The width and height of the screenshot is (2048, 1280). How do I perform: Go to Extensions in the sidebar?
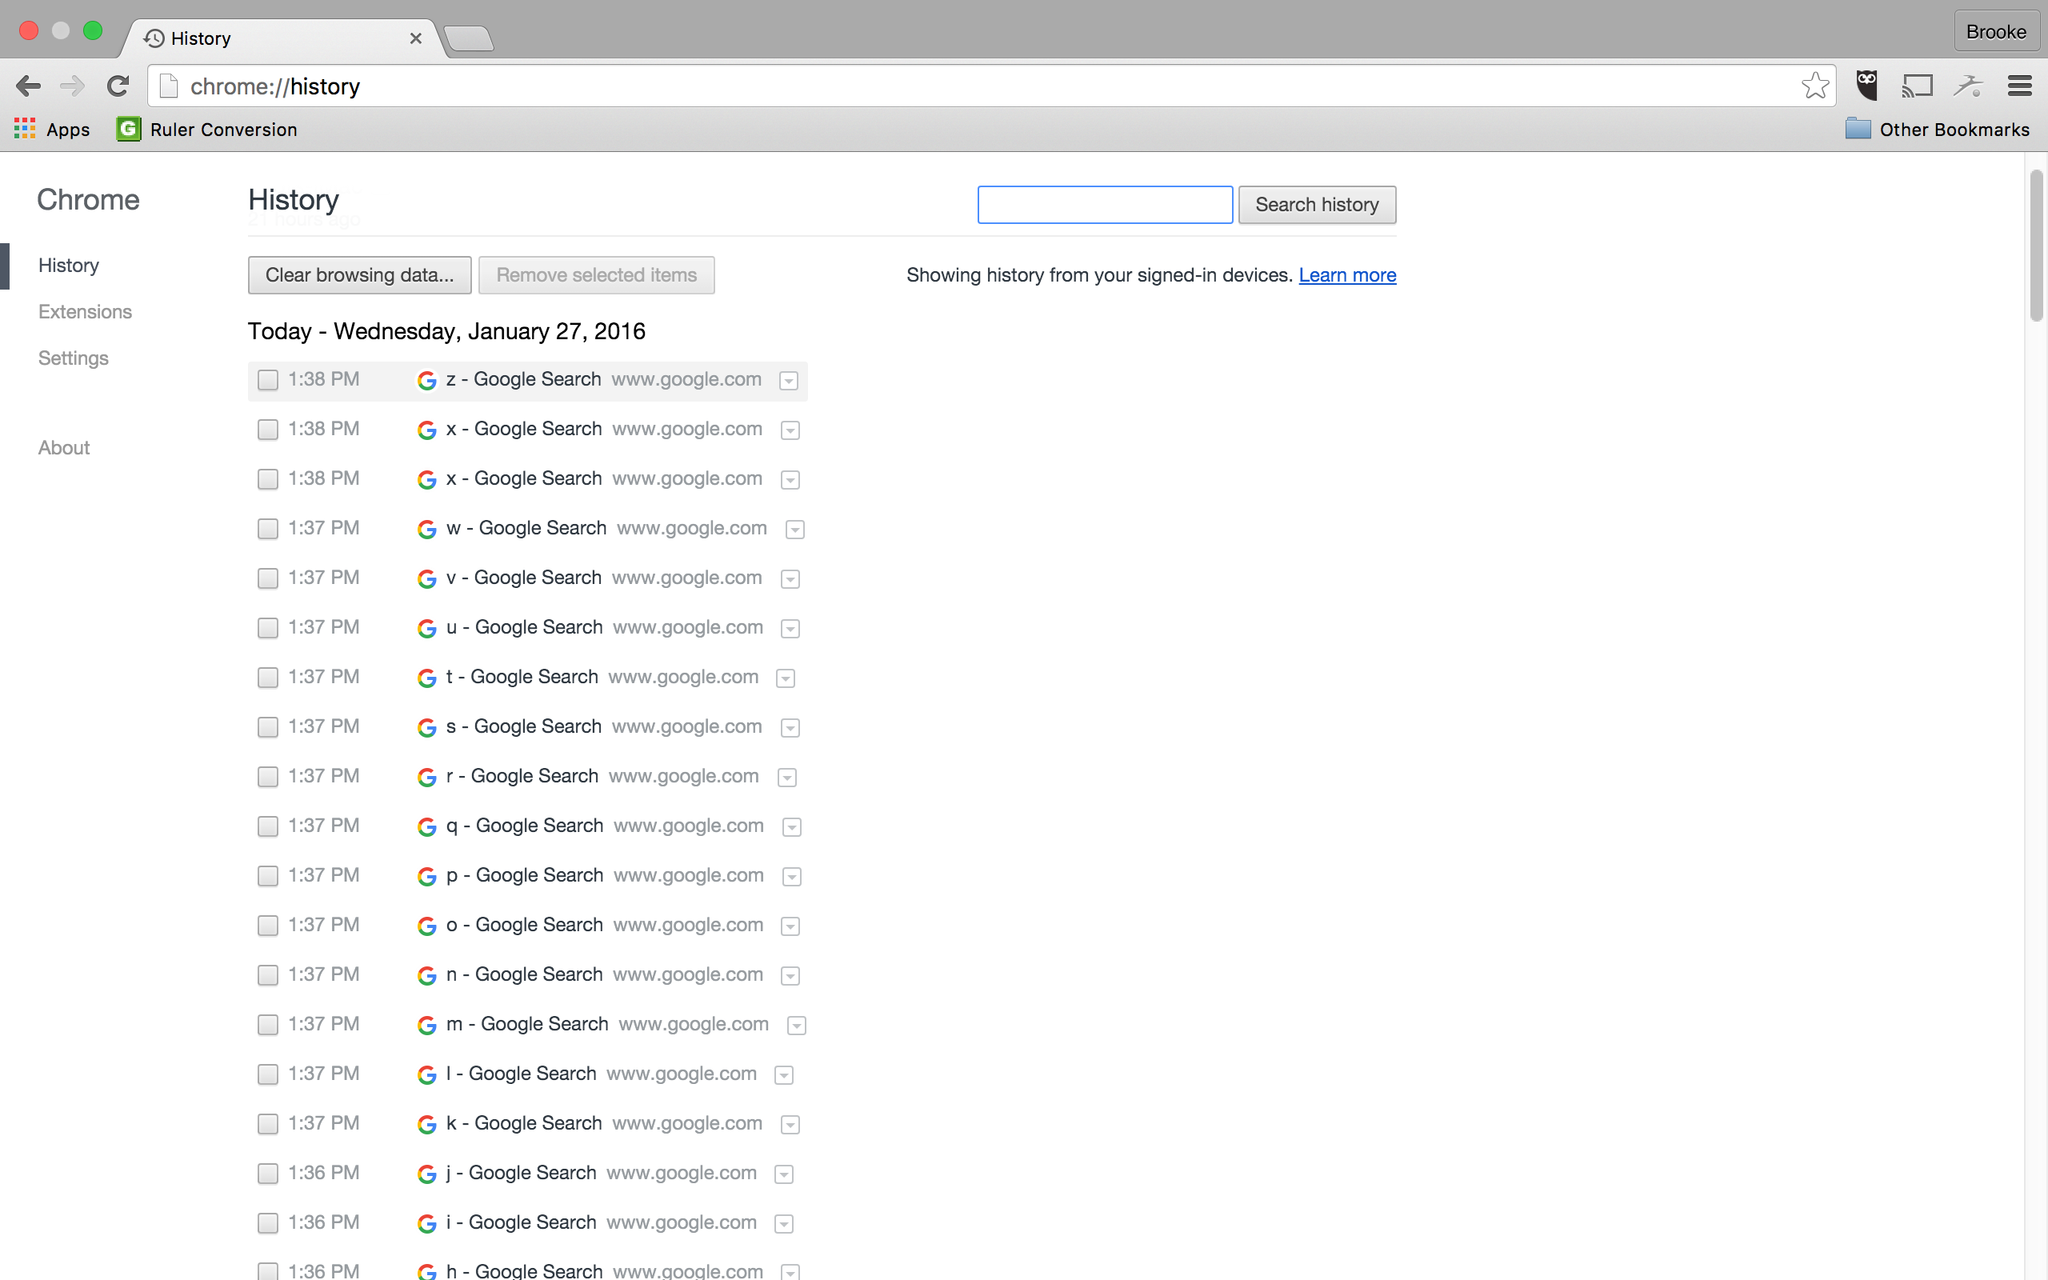click(x=85, y=311)
